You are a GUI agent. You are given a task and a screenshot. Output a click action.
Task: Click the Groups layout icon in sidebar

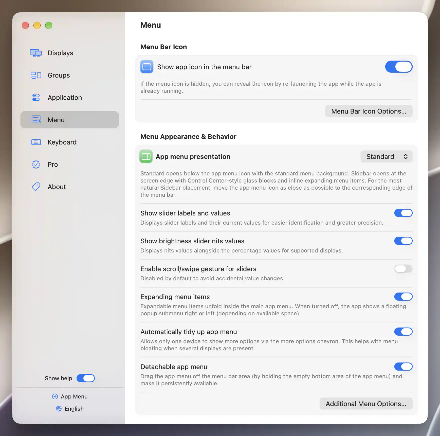36,75
